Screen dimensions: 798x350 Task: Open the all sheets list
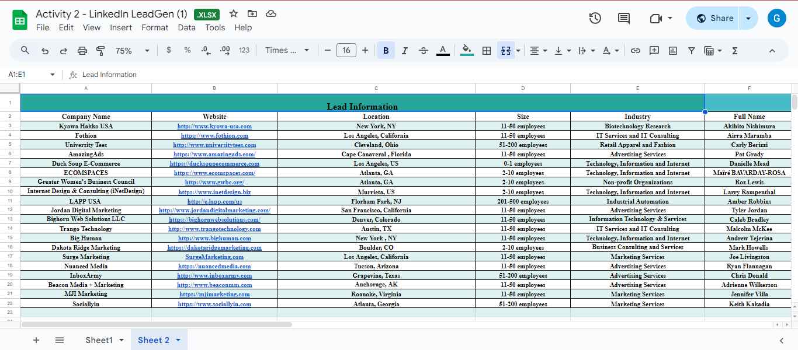tap(60, 340)
